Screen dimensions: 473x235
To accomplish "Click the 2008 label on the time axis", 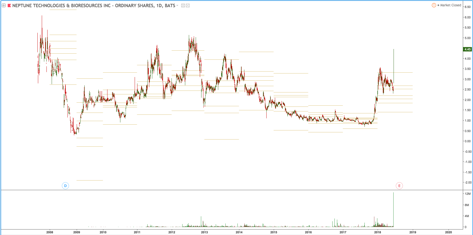I will point(50,232).
